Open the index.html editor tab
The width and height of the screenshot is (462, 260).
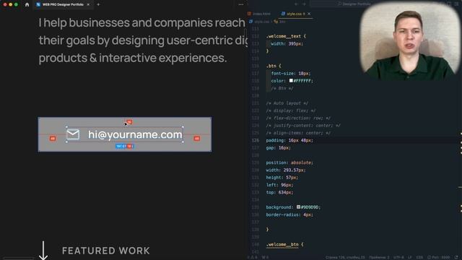click(259, 14)
